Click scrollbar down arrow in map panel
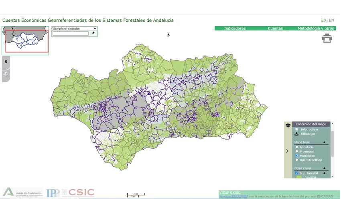The width and height of the screenshot is (341, 199). pos(332,176)
